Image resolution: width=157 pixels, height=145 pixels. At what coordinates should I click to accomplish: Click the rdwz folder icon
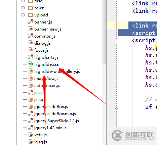(x=31, y=8)
